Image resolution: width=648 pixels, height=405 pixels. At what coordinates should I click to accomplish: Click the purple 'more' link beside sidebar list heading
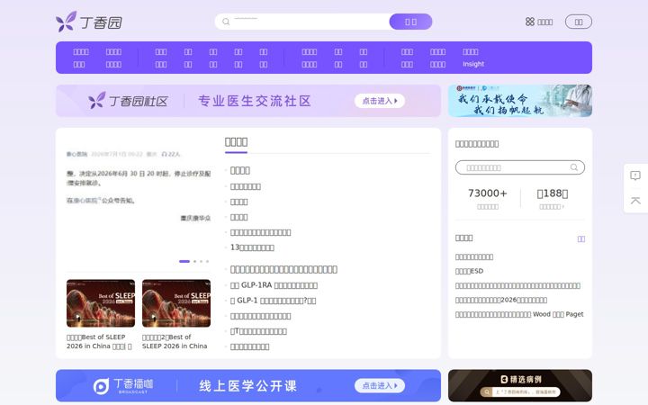tap(581, 238)
